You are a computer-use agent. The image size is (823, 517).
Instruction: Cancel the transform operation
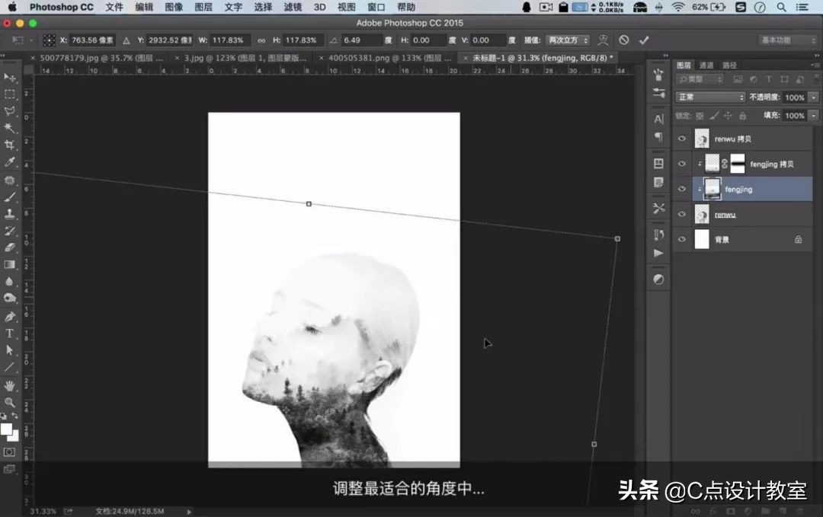coord(624,40)
